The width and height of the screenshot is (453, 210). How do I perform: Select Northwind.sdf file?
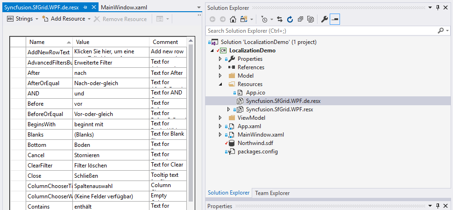pos(255,143)
